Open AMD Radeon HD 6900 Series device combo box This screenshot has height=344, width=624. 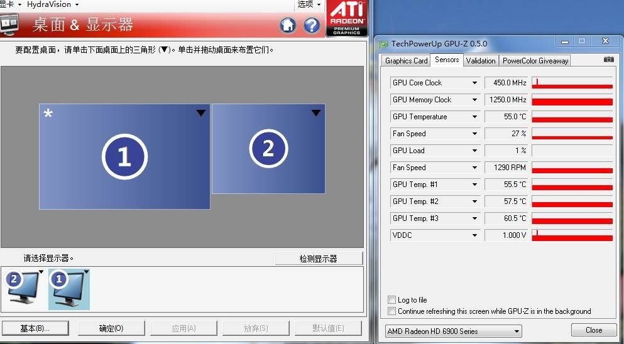(453, 331)
